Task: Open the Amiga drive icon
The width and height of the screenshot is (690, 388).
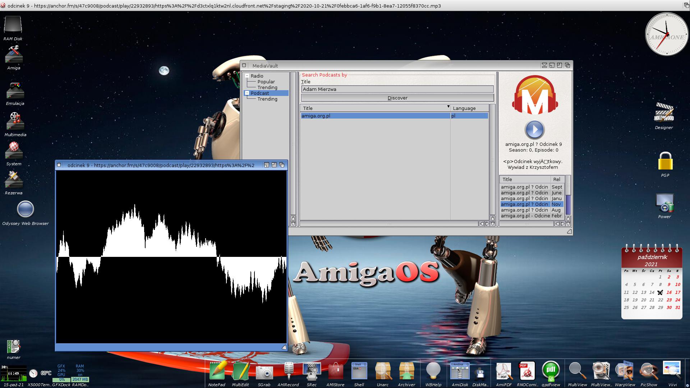Action: click(x=14, y=54)
